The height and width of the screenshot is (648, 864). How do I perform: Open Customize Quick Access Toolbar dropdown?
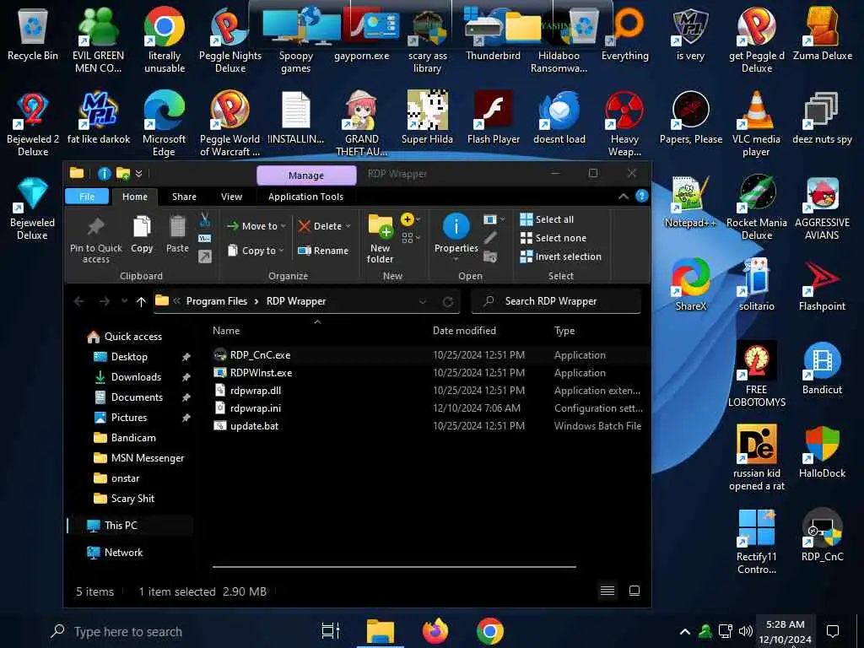click(139, 174)
